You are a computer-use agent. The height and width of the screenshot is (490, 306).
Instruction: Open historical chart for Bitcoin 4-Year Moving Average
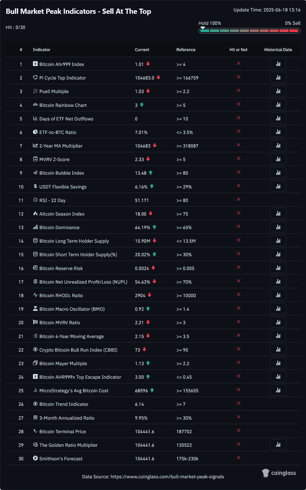[x=278, y=336]
